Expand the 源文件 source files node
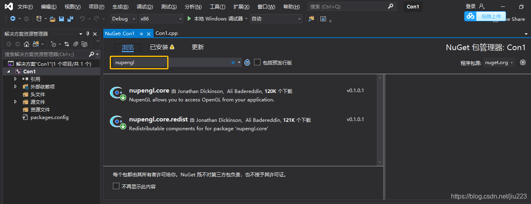This screenshot has width=531, height=204. click(x=16, y=102)
